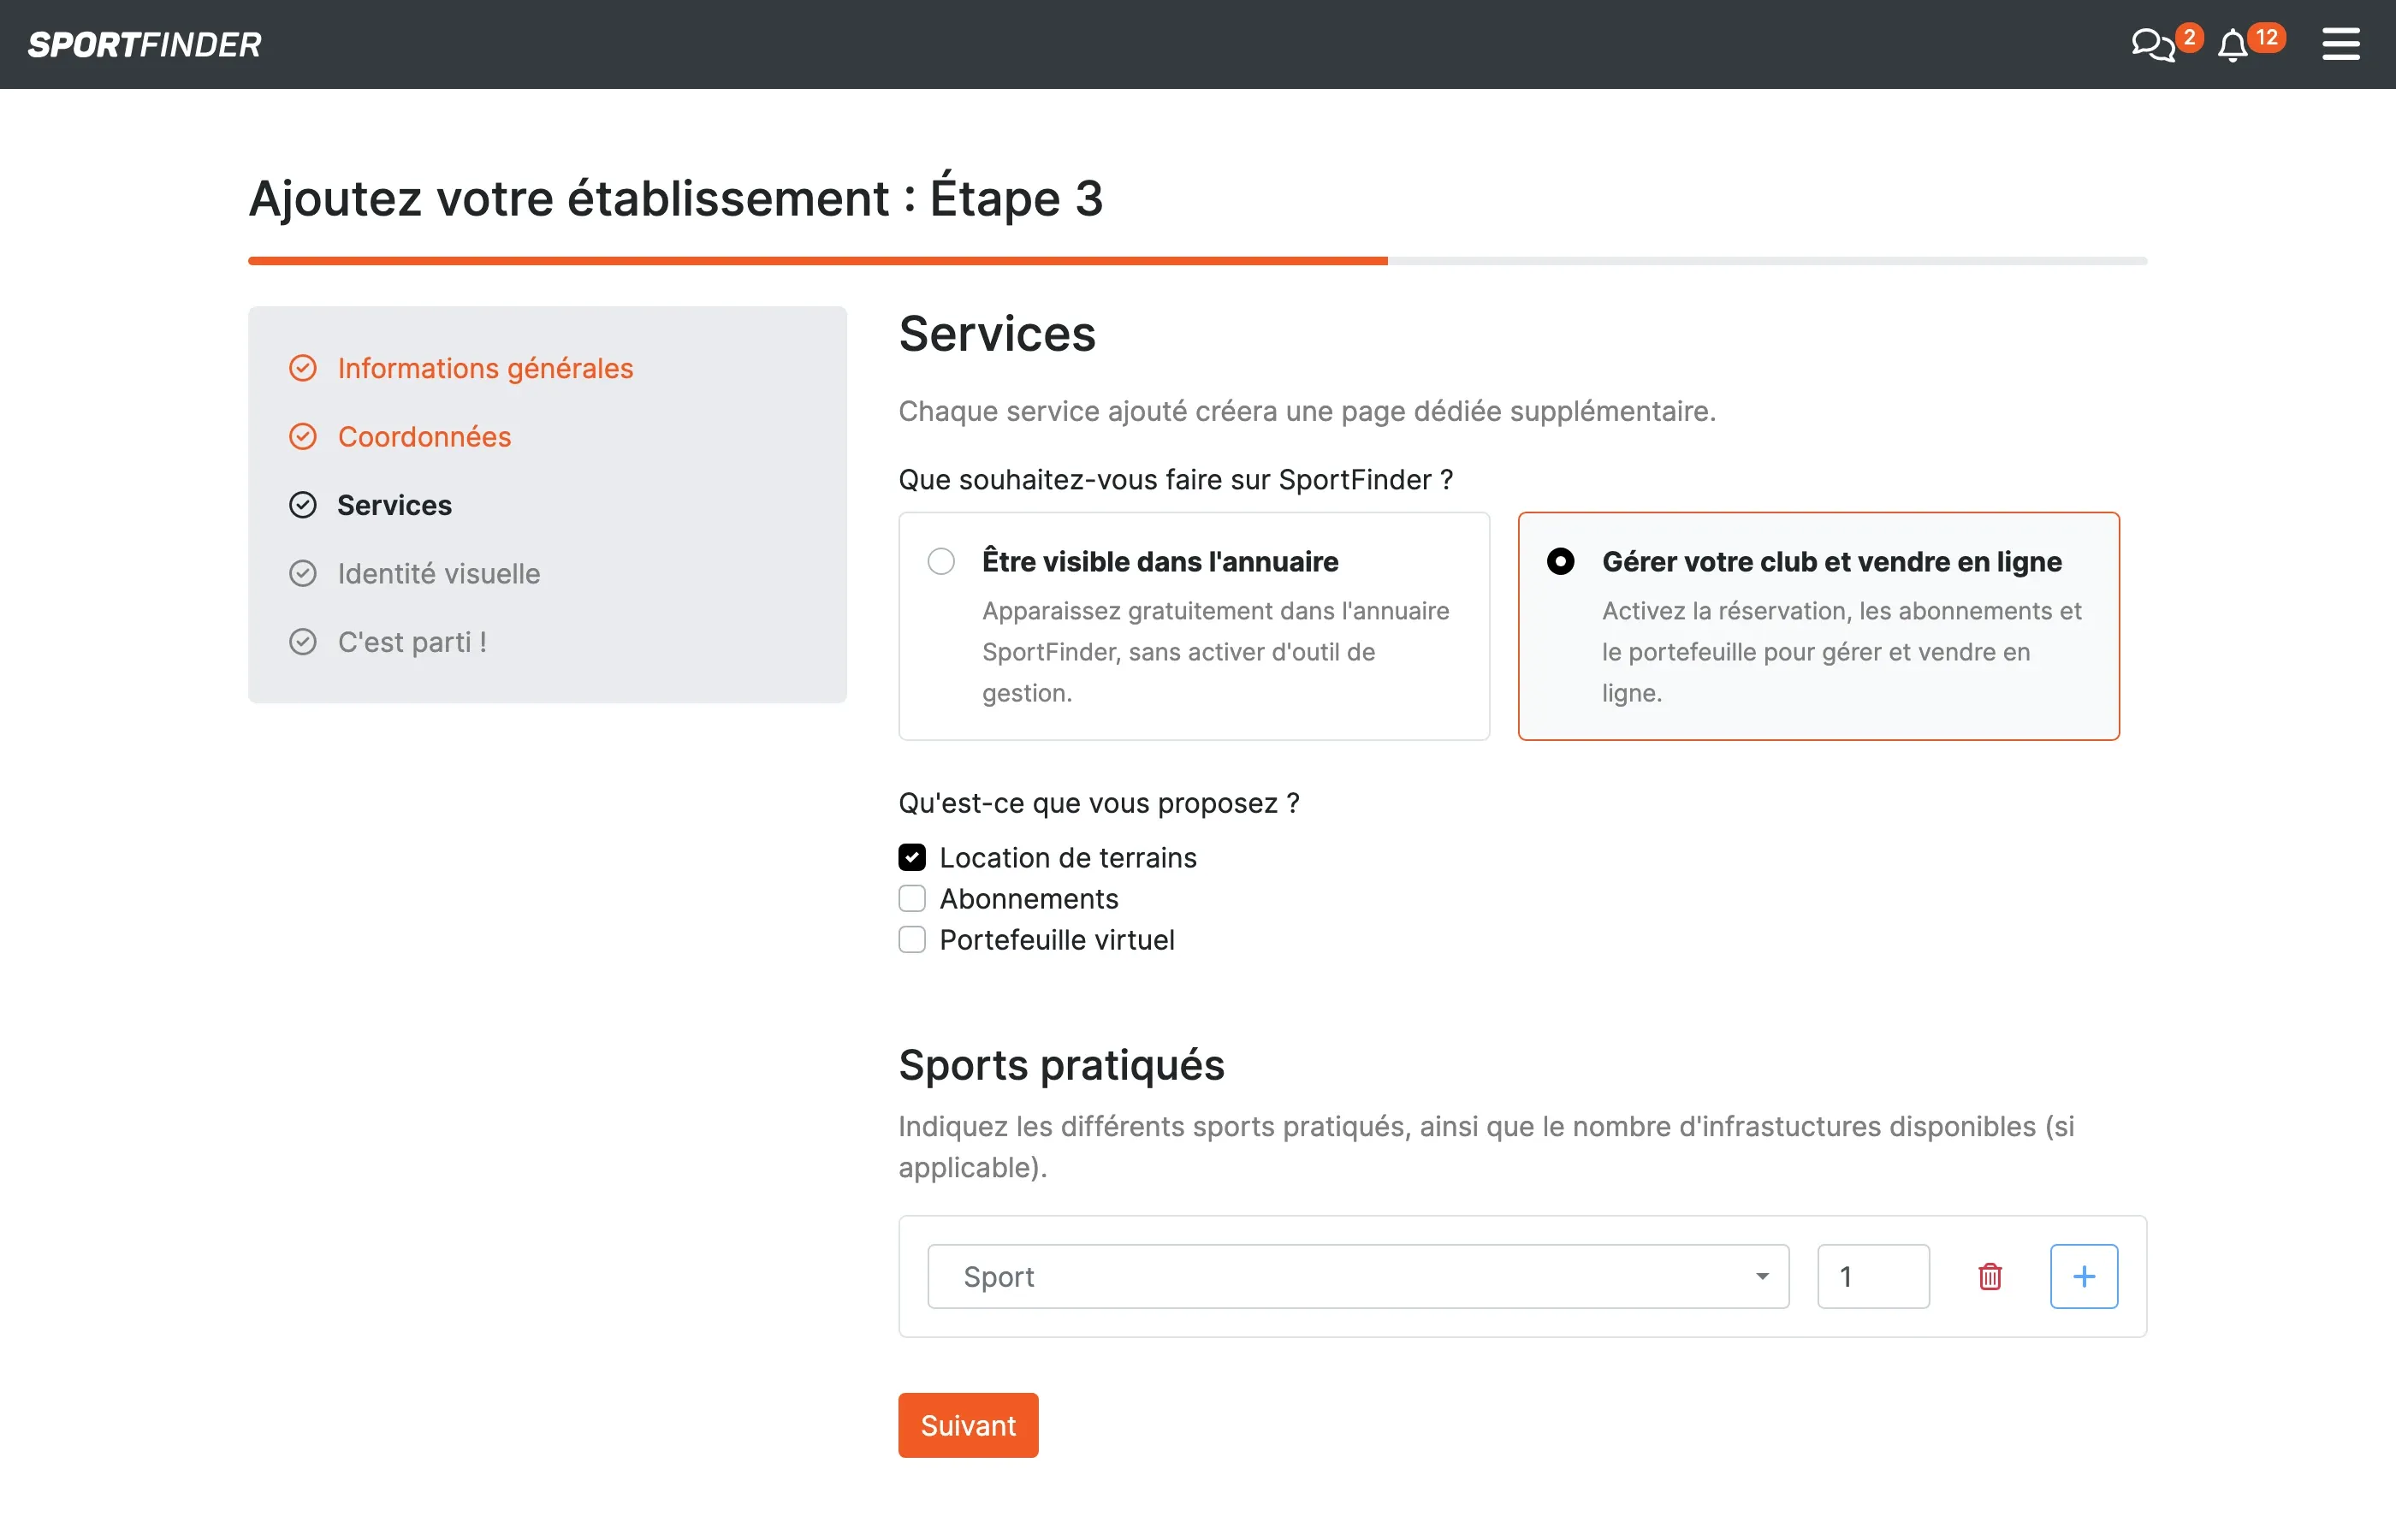Screen dimensions: 2396x1540
Task: Click the Location de terrains label
Action: [1068, 858]
